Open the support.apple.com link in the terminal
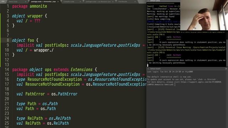 click(x=201, y=82)
